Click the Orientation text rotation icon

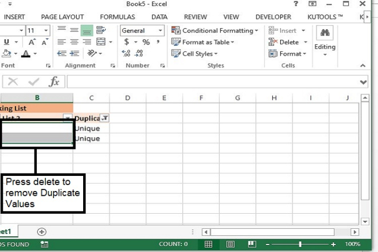(92, 53)
